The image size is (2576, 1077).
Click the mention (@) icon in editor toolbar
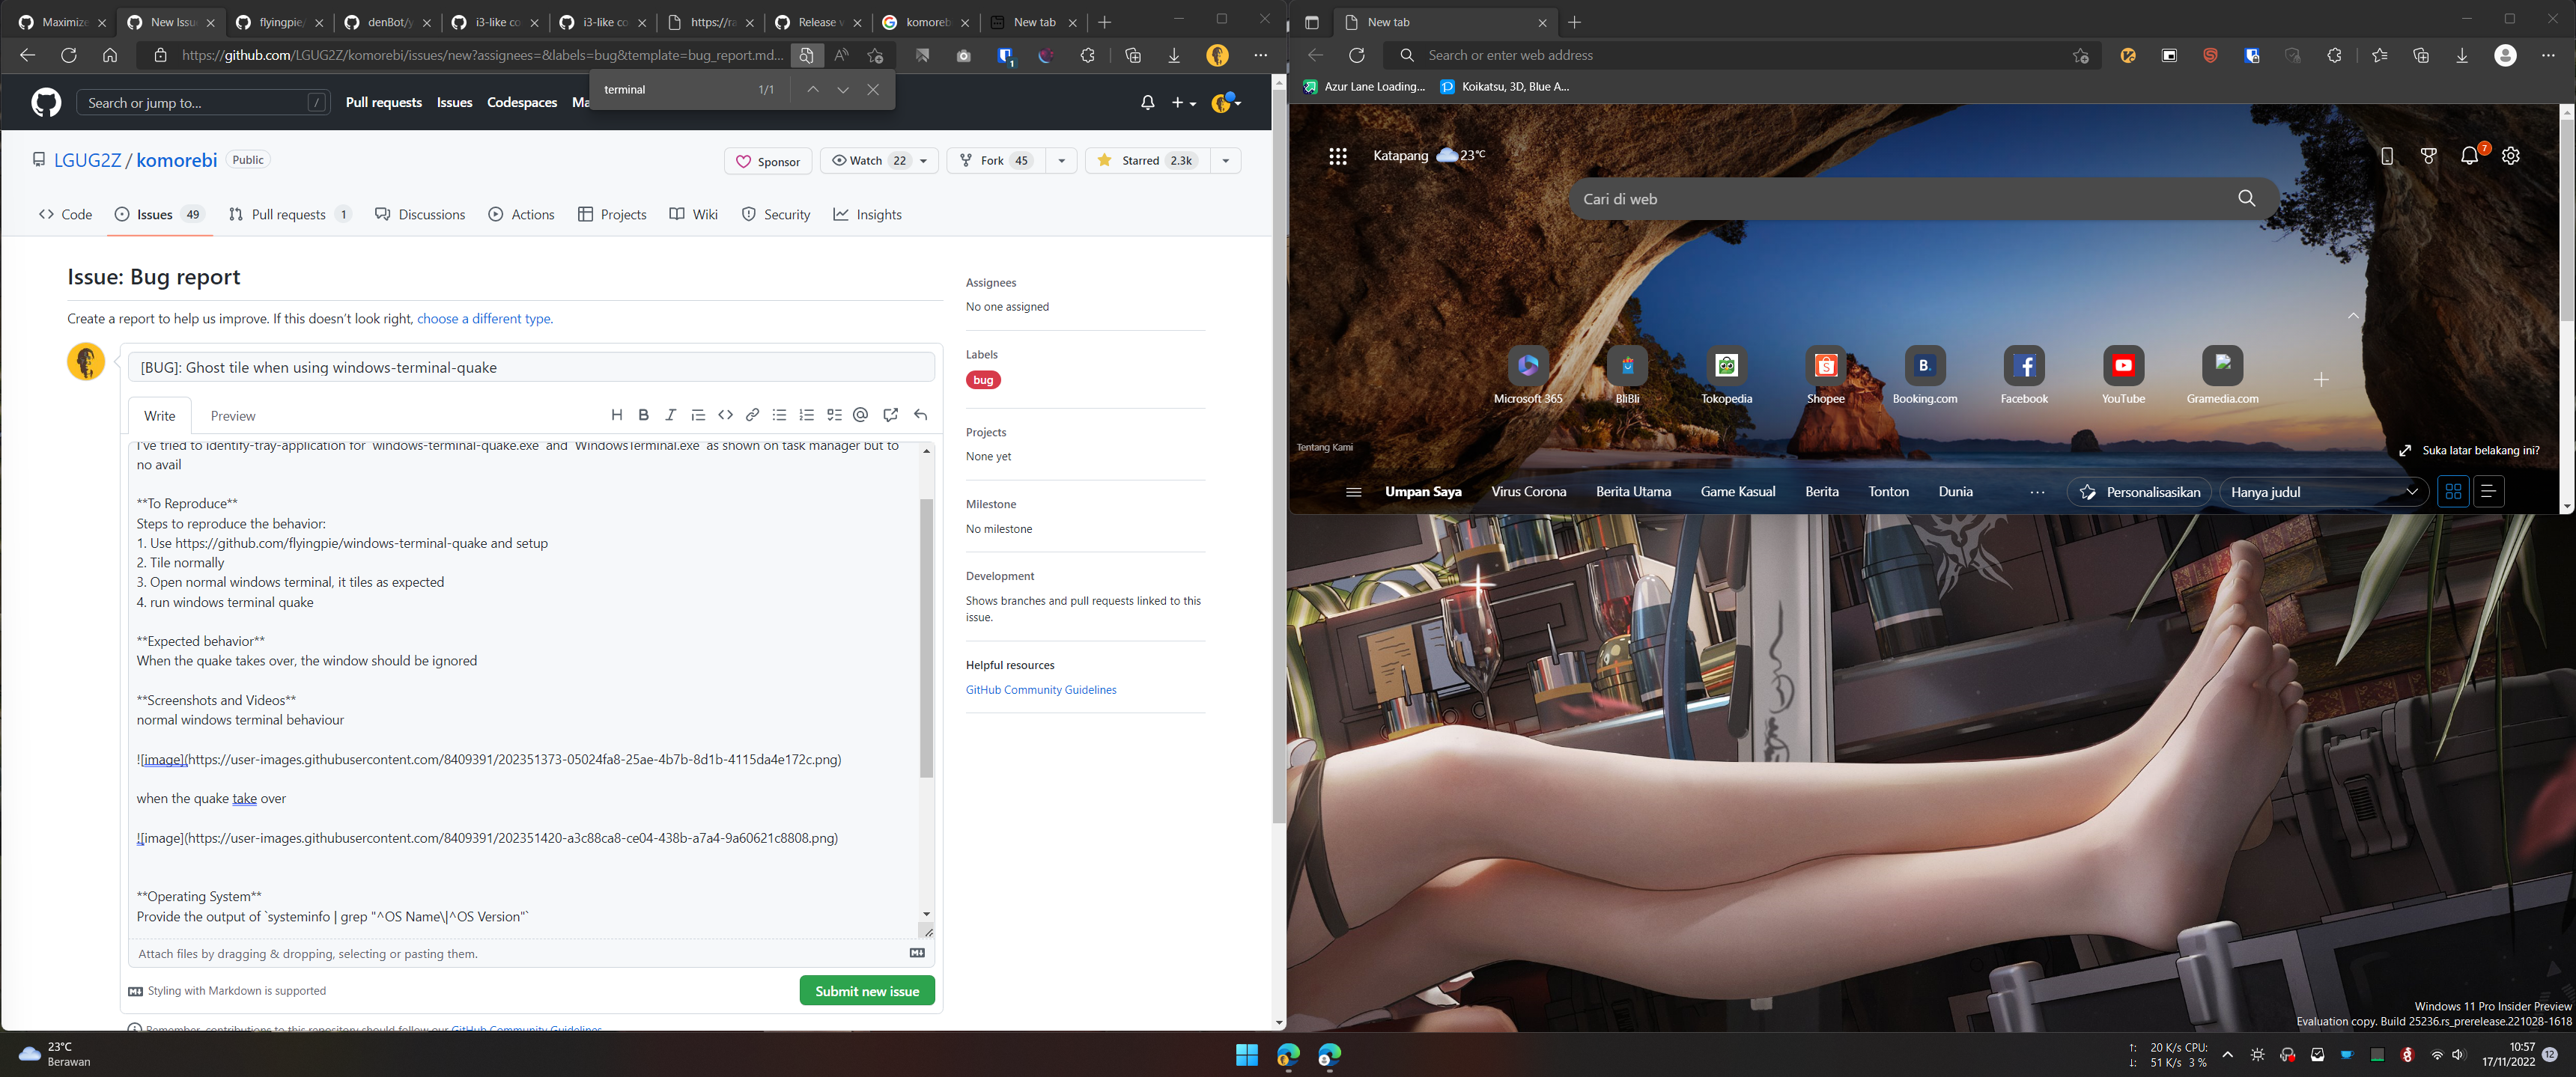pos(861,415)
